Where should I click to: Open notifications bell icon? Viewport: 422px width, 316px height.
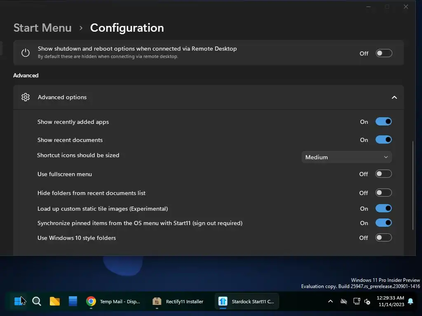click(411, 302)
